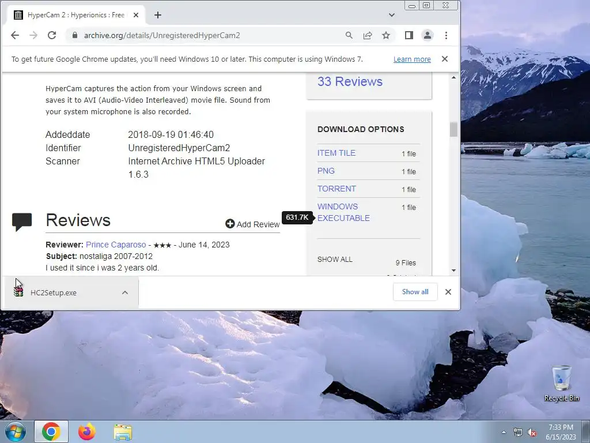Open the magnifier zoom icon in address bar

(x=349, y=35)
